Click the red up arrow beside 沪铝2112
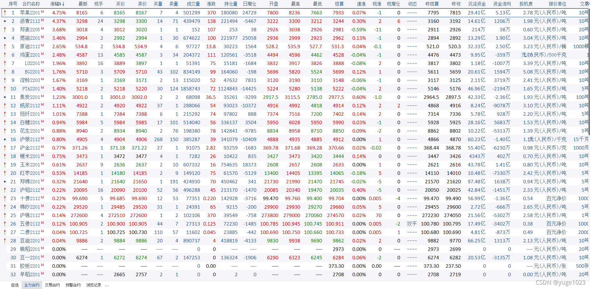 coord(5,190)
